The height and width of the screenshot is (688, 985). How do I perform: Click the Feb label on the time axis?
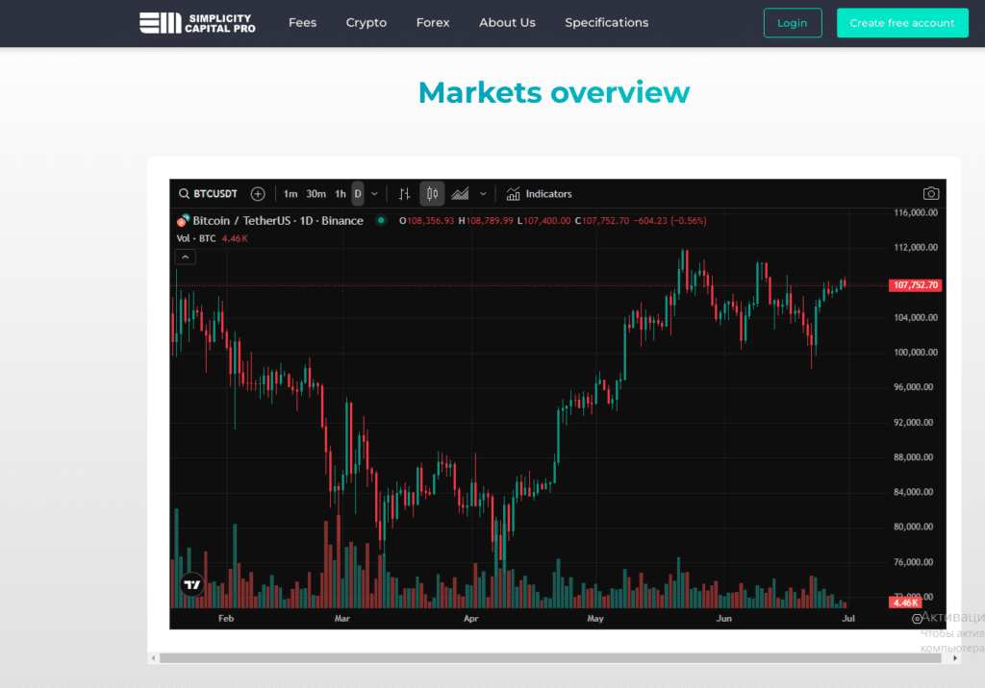tap(226, 618)
